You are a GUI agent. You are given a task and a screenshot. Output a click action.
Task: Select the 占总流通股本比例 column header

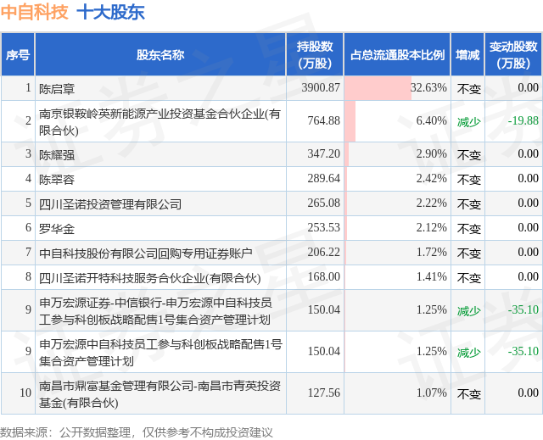pos(397,54)
